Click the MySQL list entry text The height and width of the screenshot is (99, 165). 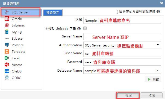click(x=17, y=32)
